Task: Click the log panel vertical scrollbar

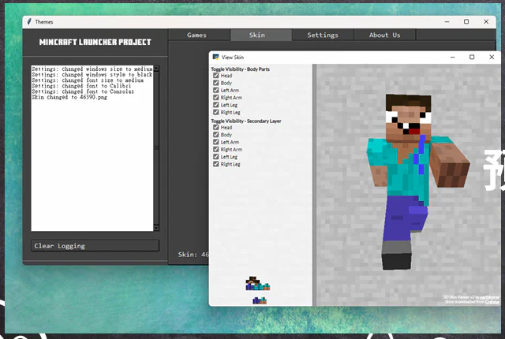Action: [155, 146]
